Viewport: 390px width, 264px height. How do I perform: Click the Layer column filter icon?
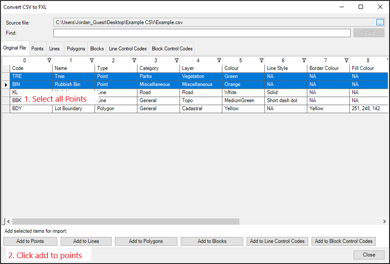pos(219,60)
